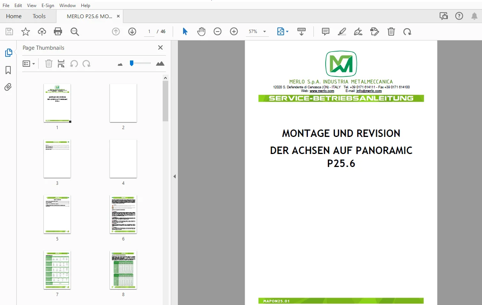Select page 2 thumbnail
Viewport: 482px width, 305px height.
123,103
